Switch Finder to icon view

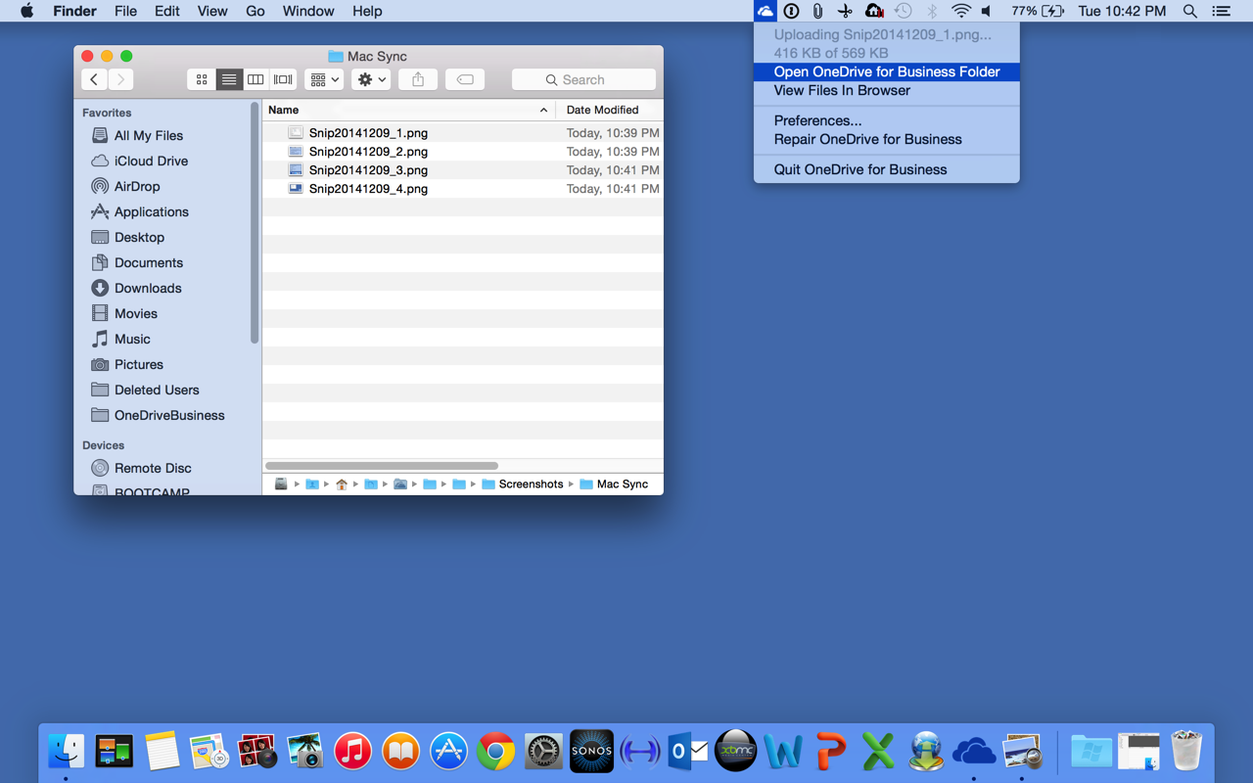click(202, 80)
